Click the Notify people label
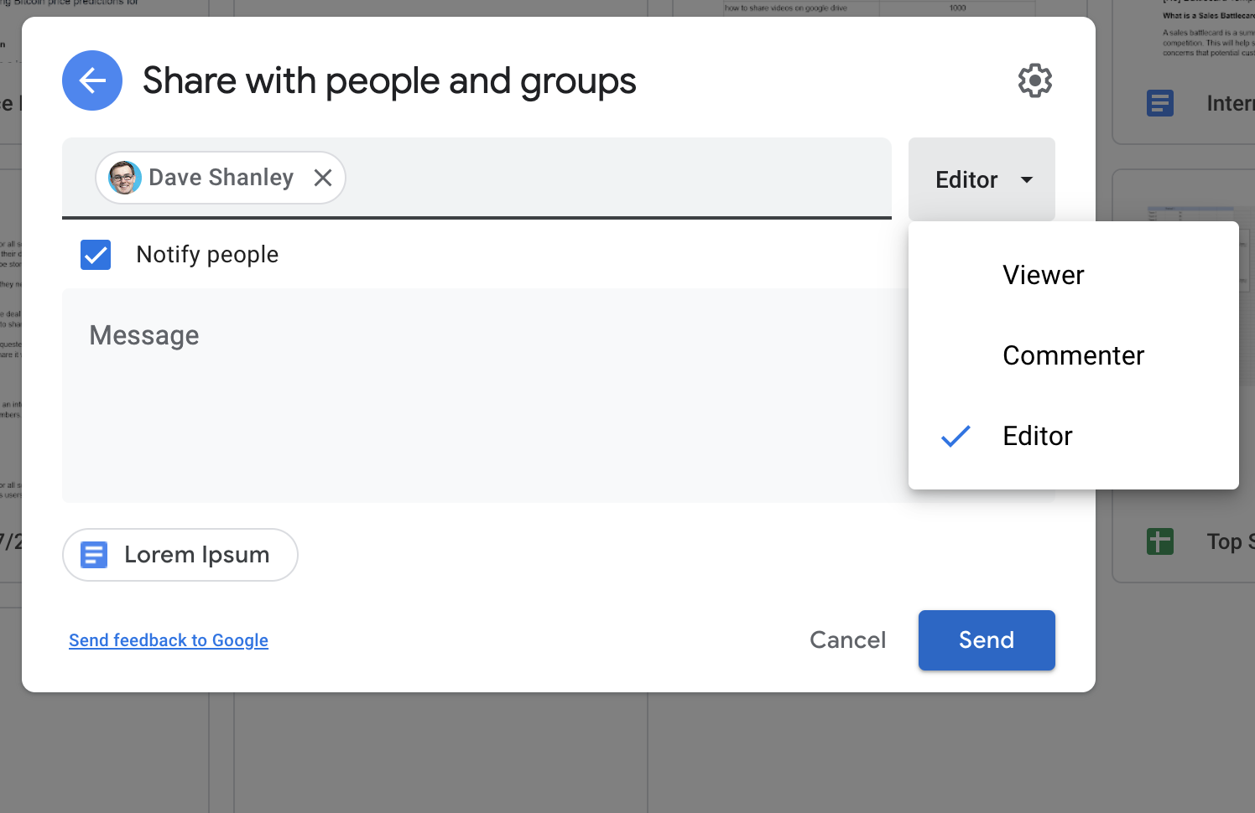This screenshot has width=1255, height=813. point(207,255)
